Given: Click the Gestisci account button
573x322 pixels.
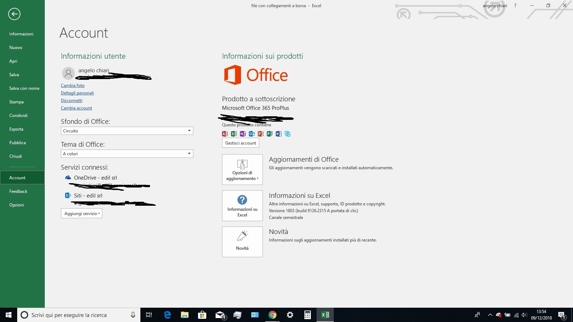Looking at the screenshot, I should pyautogui.click(x=241, y=143).
